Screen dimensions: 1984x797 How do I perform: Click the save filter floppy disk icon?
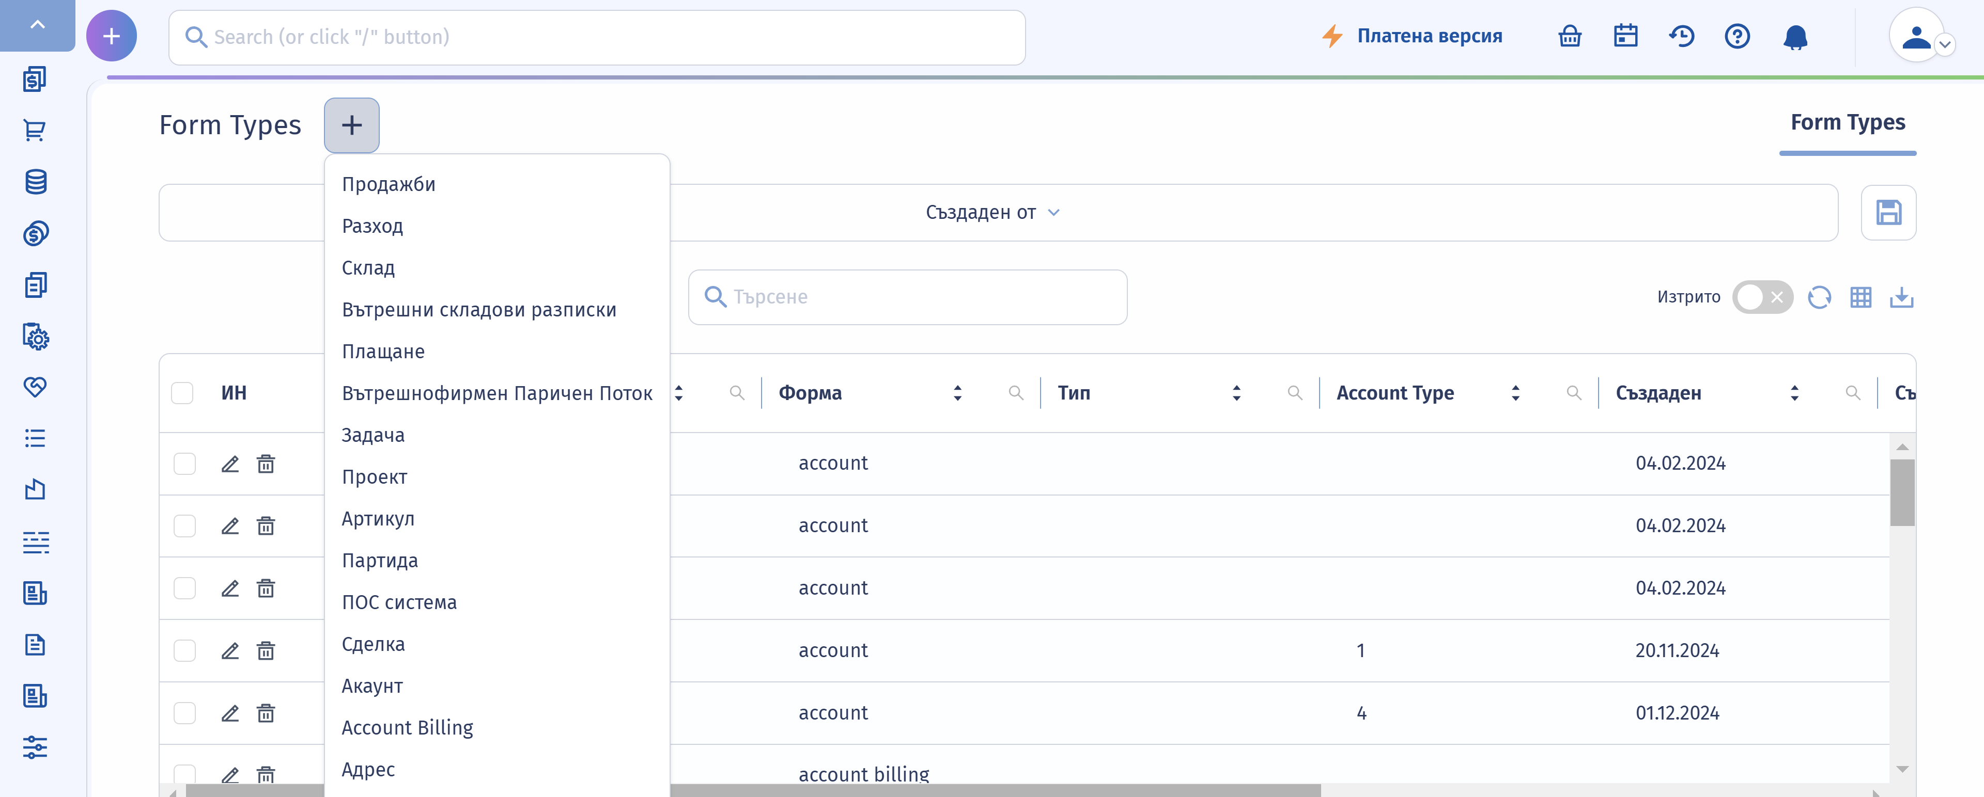coord(1888,213)
